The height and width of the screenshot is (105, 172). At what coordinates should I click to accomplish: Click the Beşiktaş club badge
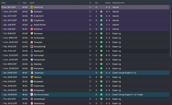(x=31, y=64)
